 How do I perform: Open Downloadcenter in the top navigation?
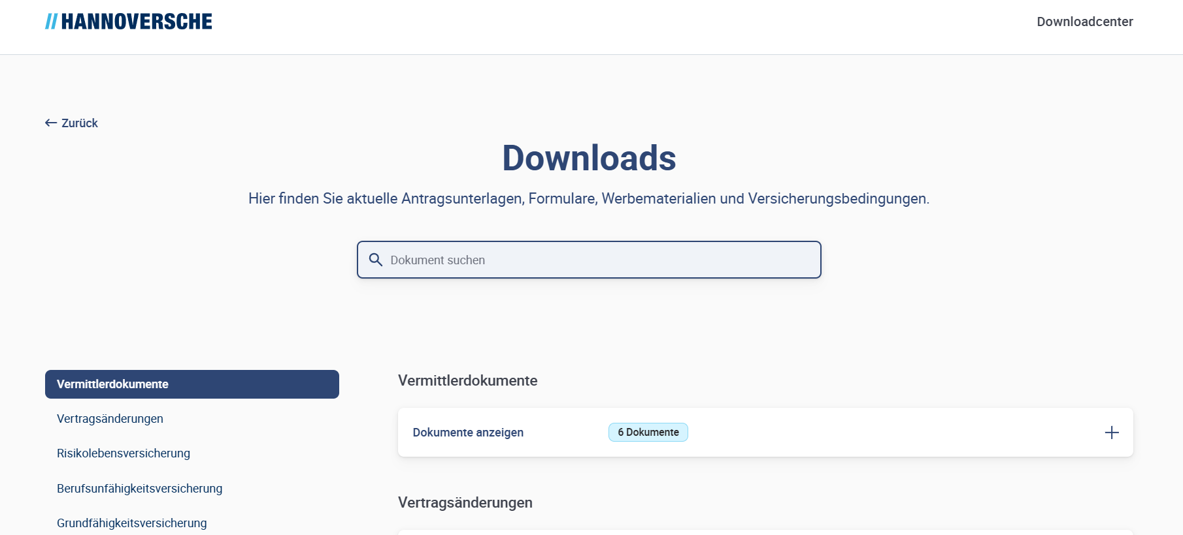1084,22
